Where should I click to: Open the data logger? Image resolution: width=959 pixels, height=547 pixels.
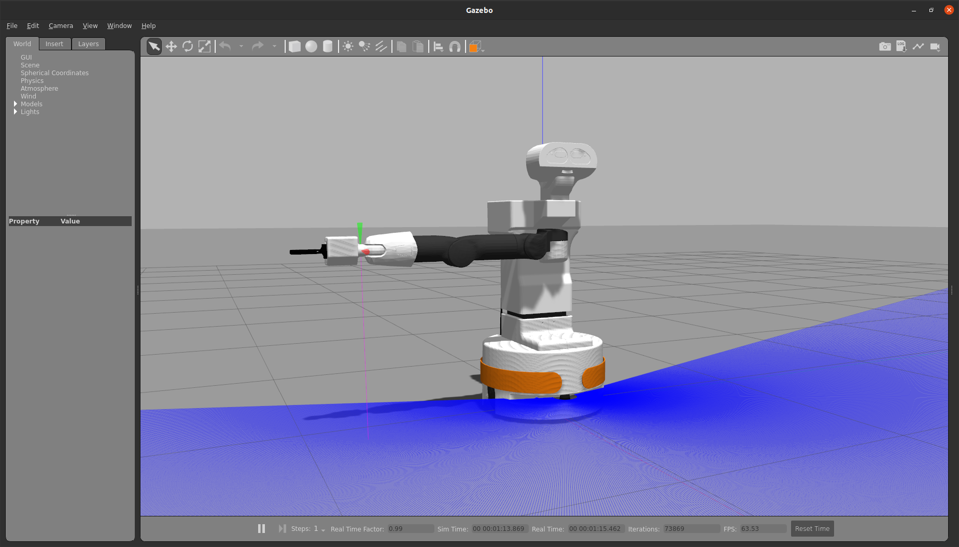click(901, 46)
